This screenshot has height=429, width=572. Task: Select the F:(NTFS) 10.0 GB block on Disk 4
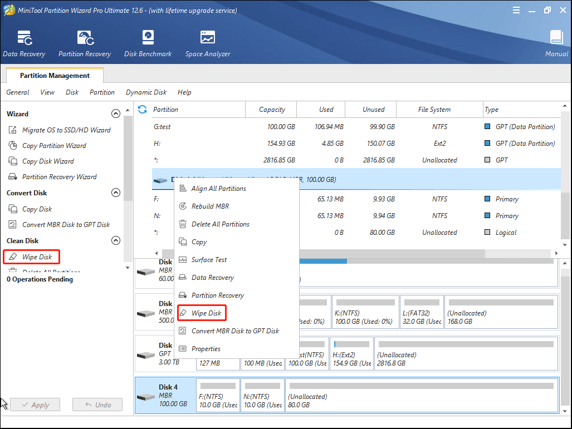(218, 396)
